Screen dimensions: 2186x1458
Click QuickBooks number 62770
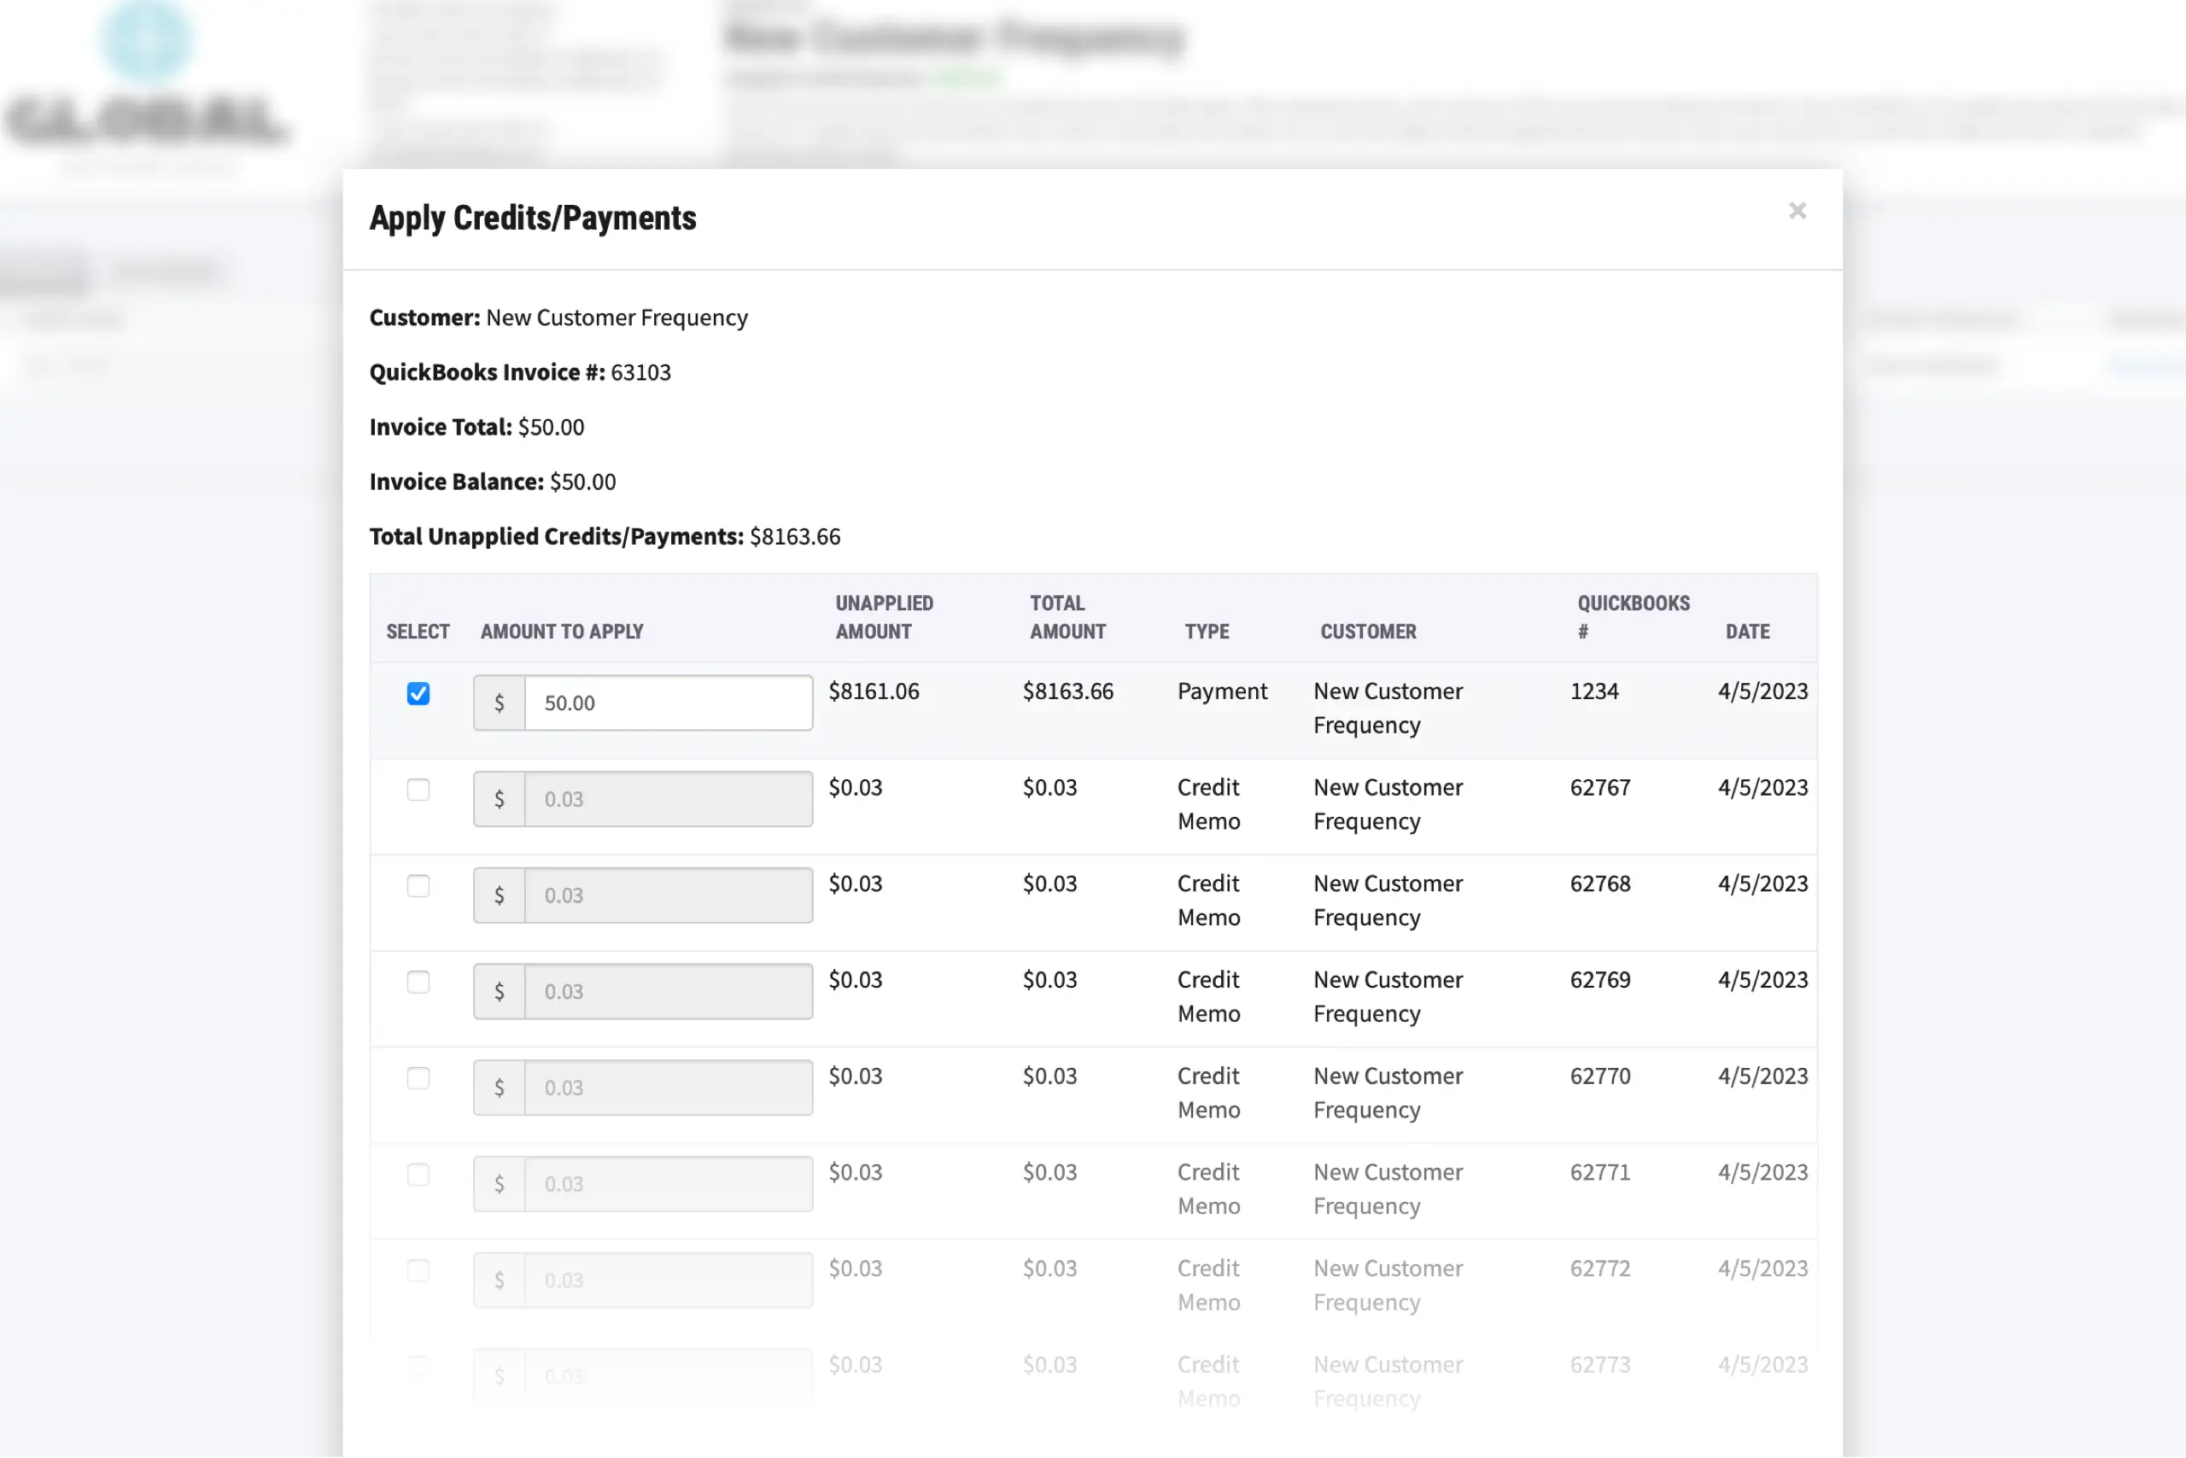click(1599, 1076)
